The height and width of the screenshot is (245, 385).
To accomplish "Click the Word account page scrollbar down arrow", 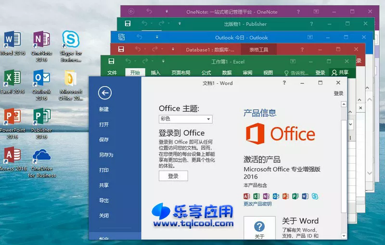I will (344, 236).
